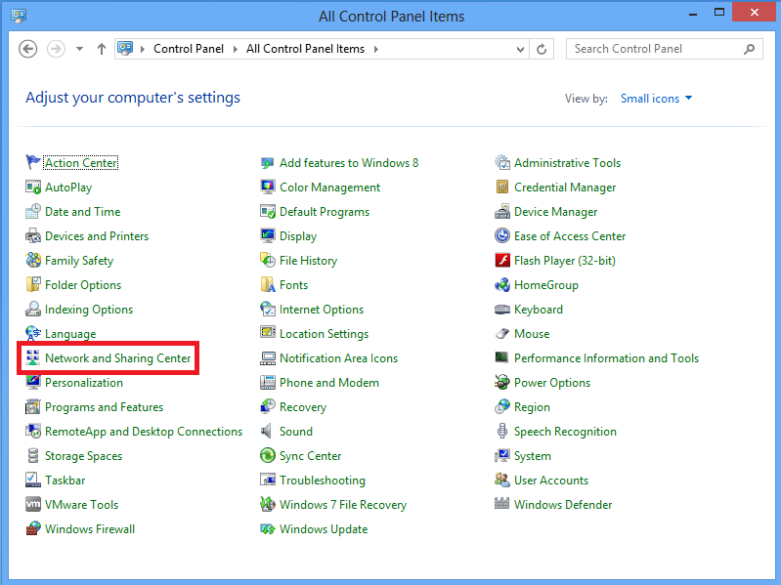
Task: Click the Power Options icon
Action: pyautogui.click(x=502, y=382)
